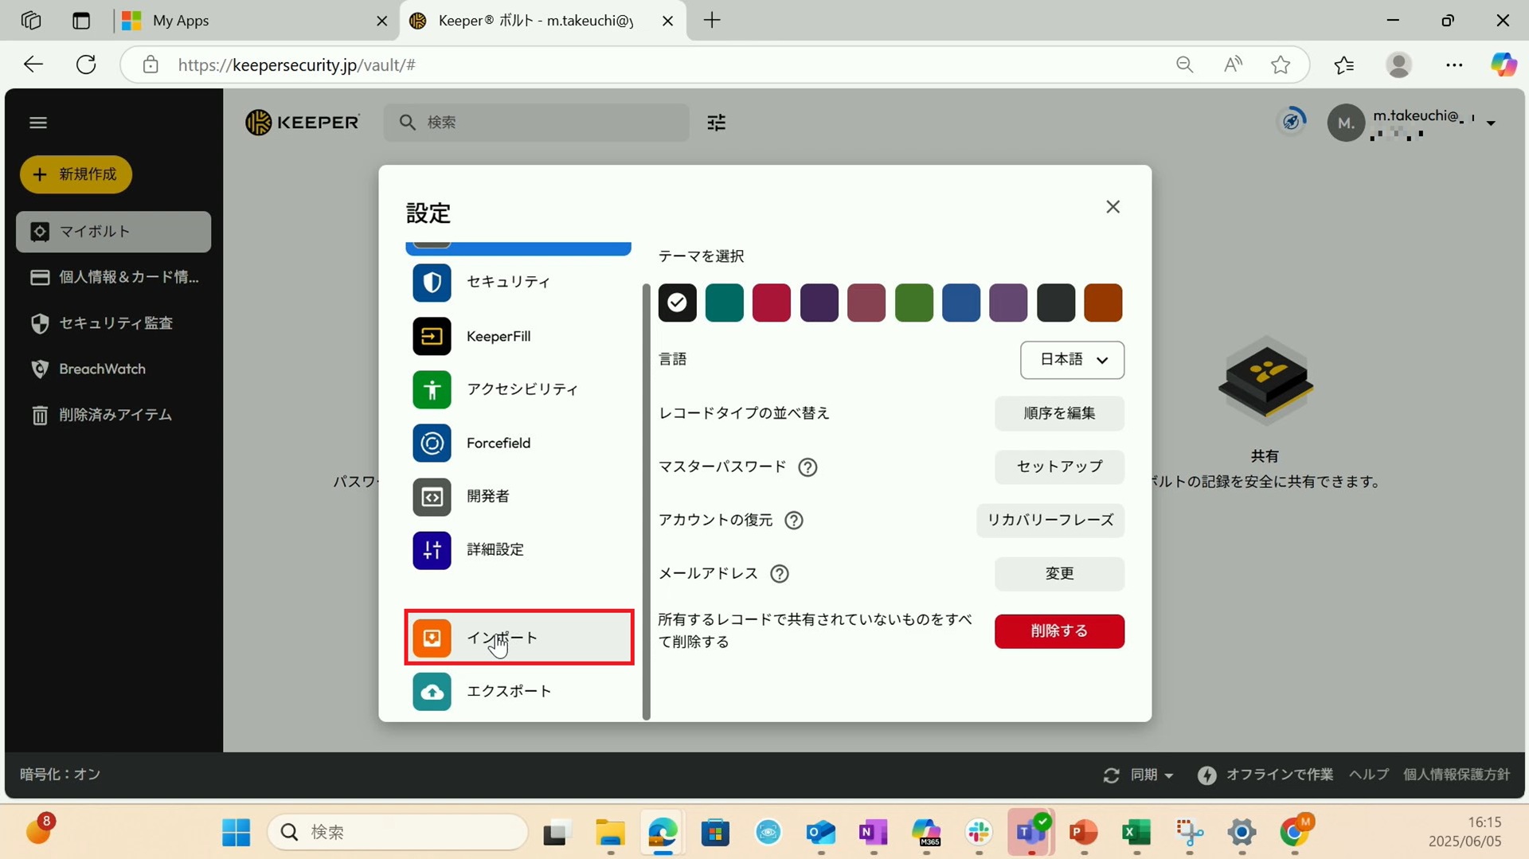Close the settings dialog

(x=1113, y=207)
